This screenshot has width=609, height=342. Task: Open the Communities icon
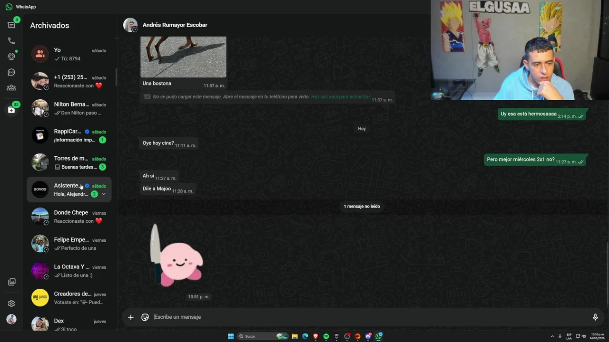click(11, 88)
